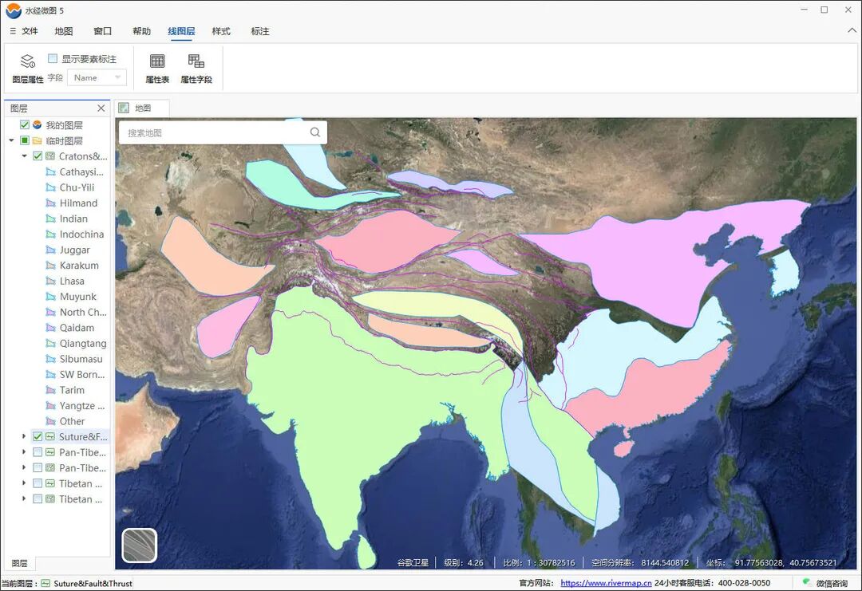Collapse the 临时图层 tree node
The height and width of the screenshot is (591, 862).
(11, 140)
